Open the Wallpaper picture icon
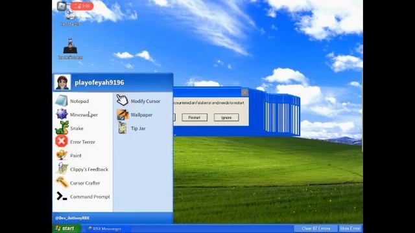 coord(123,115)
